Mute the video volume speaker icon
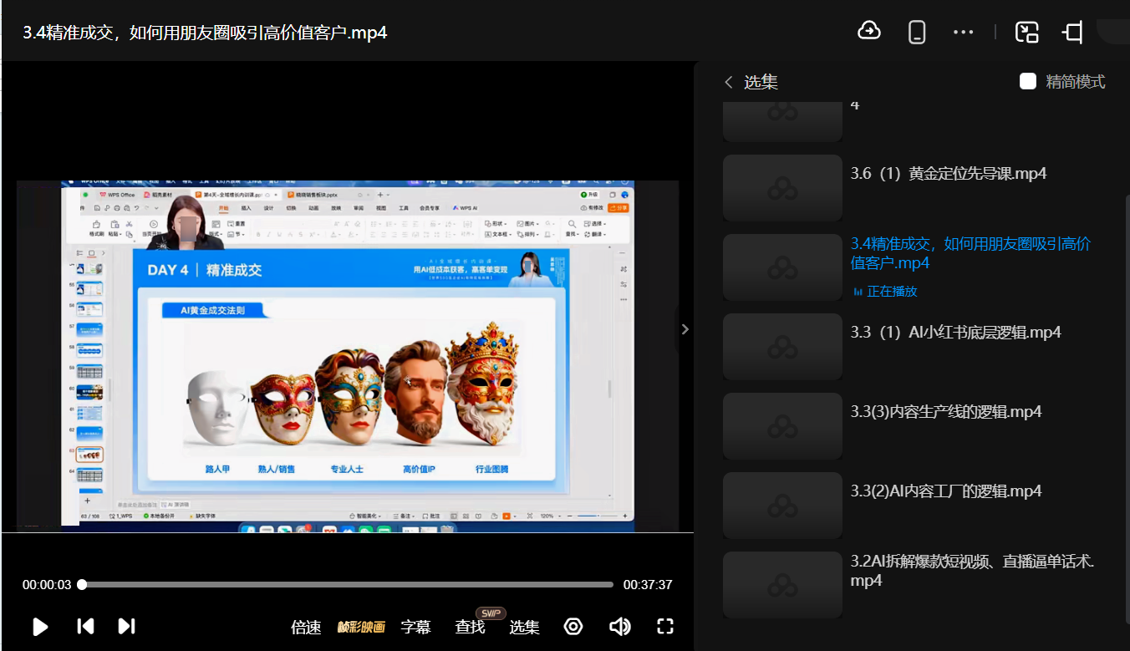The image size is (1130, 651). click(619, 626)
